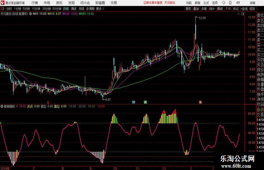Image resolution: width=264 pixels, height=170 pixels.
Task: Click the MA10: 9.97 value
Action: (x=54, y=14)
